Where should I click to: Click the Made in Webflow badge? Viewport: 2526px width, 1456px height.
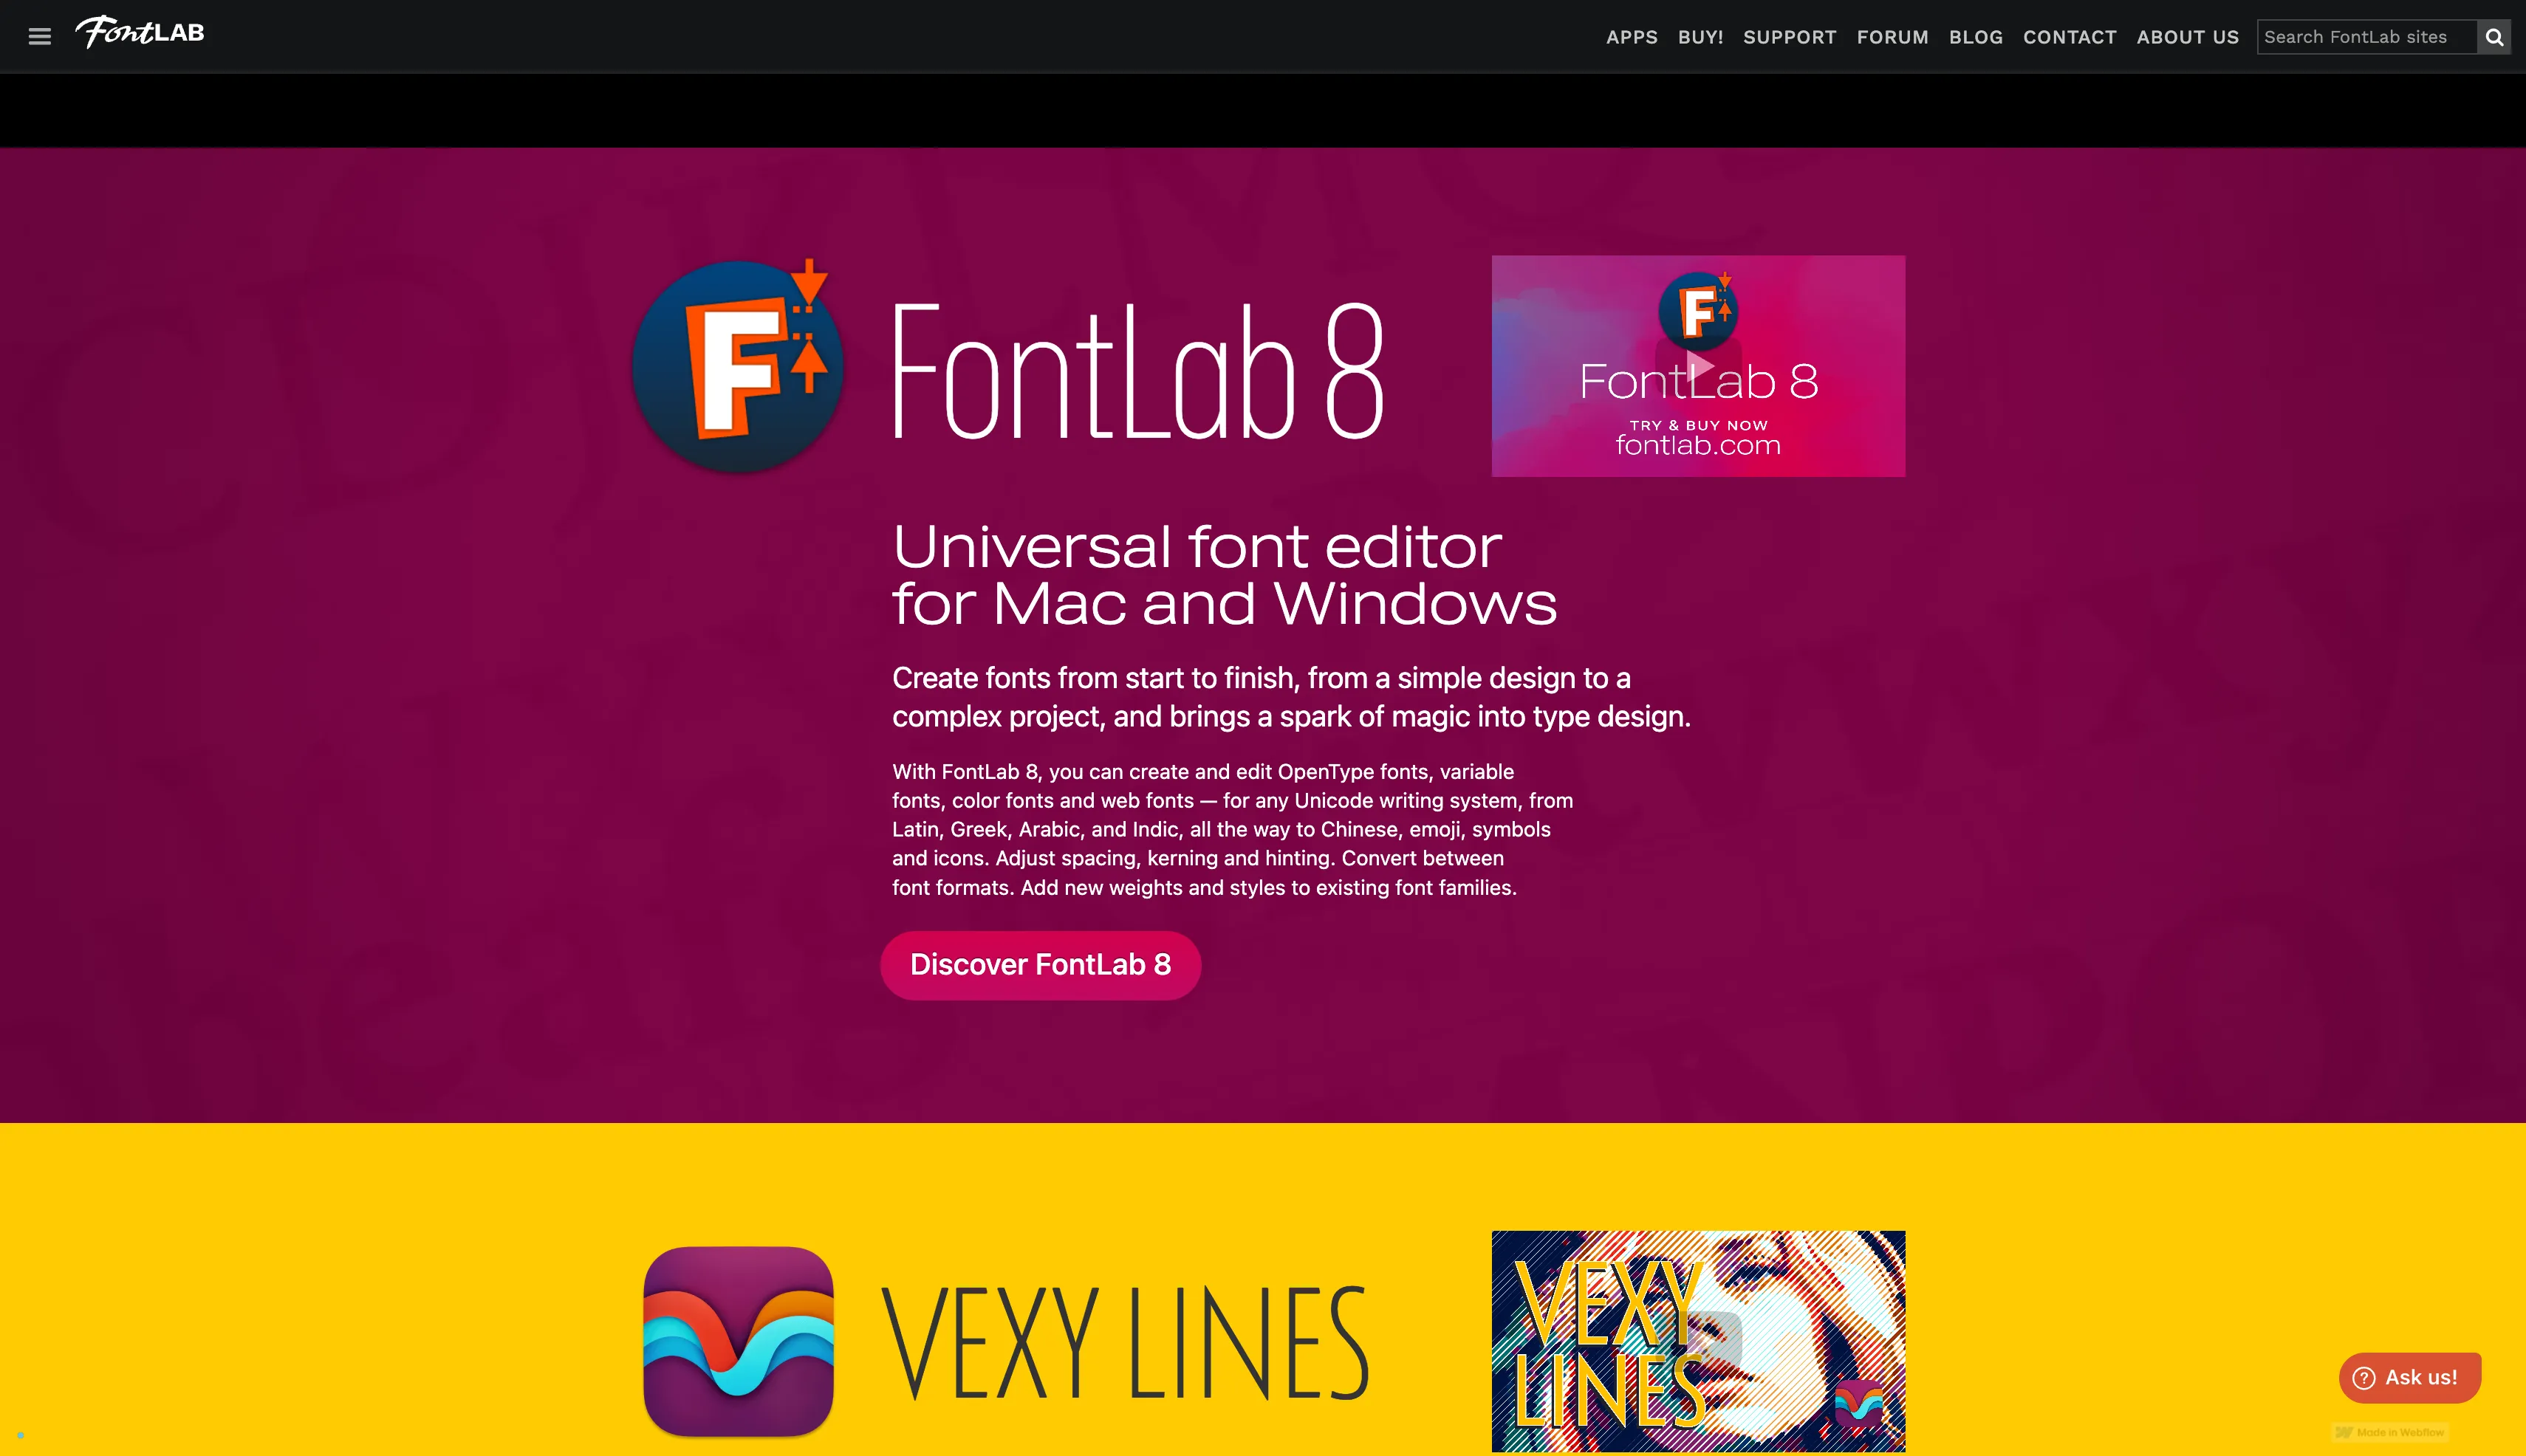coord(2391,1432)
